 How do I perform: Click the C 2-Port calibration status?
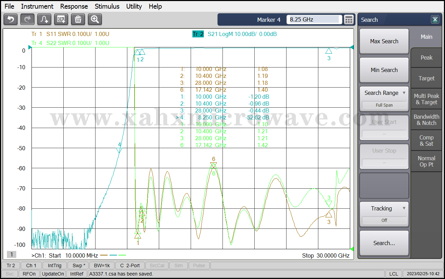click(x=130, y=265)
